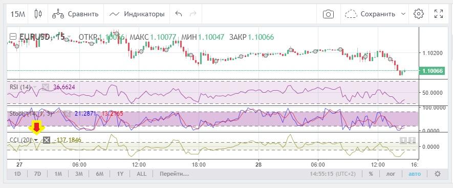Open the EURUSD, 15 series dropdown arrow

pos(69,37)
